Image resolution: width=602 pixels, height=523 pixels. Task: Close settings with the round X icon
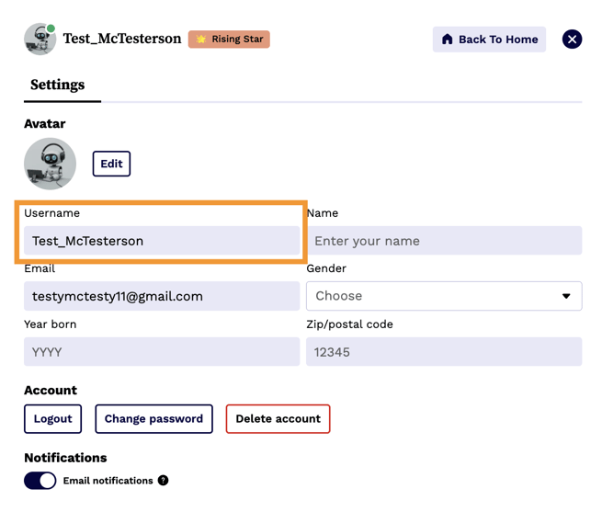coord(572,40)
